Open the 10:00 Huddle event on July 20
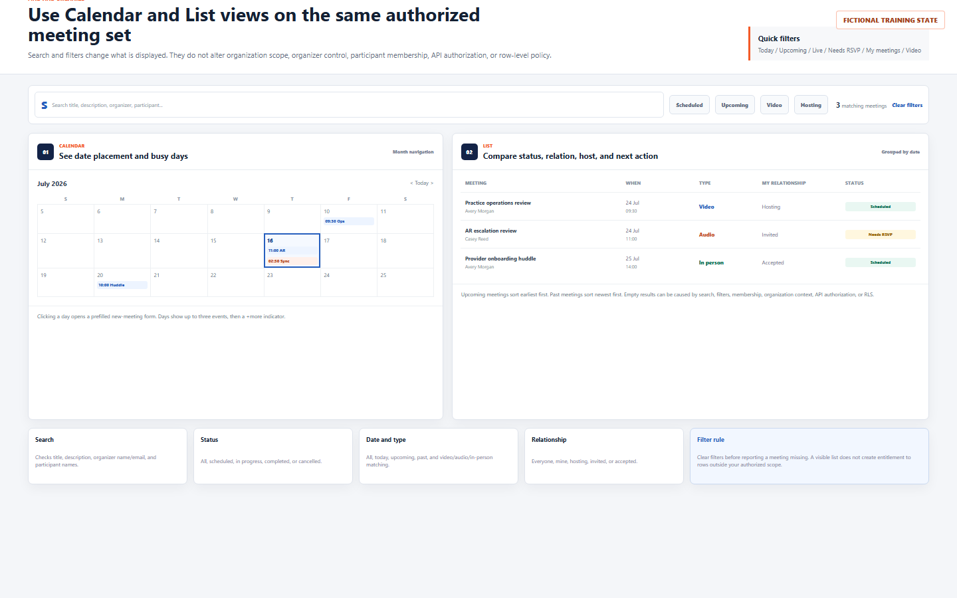 pyautogui.click(x=122, y=285)
